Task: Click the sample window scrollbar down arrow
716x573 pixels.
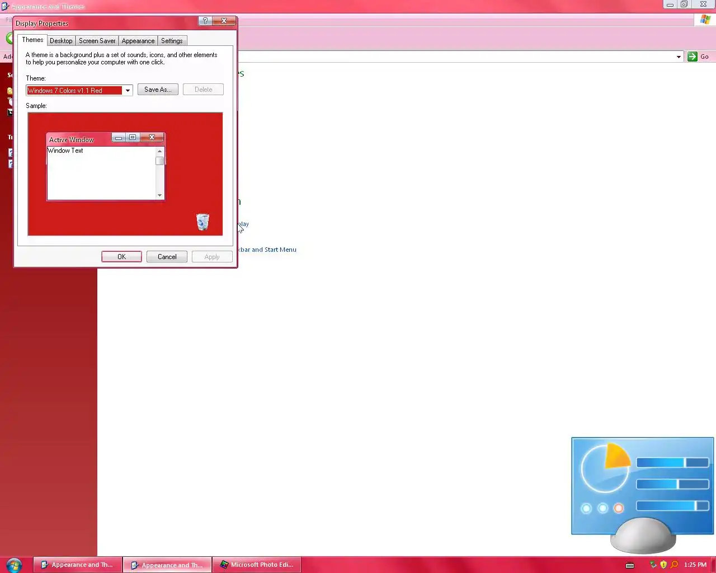Action: click(x=160, y=195)
